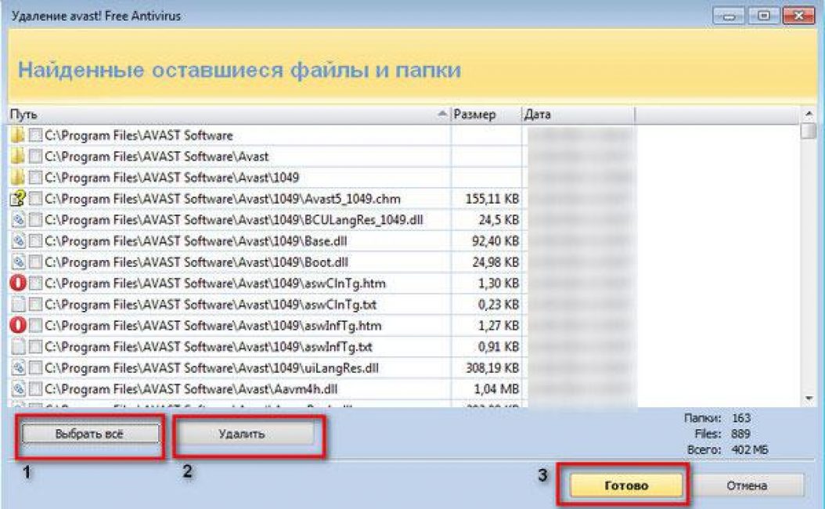The width and height of the screenshot is (825, 509).
Task: Click the Выбрать всё button
Action: point(90,434)
